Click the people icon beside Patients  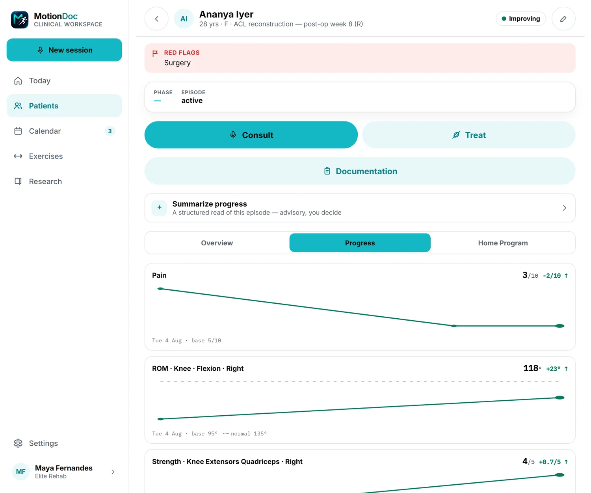pos(18,106)
